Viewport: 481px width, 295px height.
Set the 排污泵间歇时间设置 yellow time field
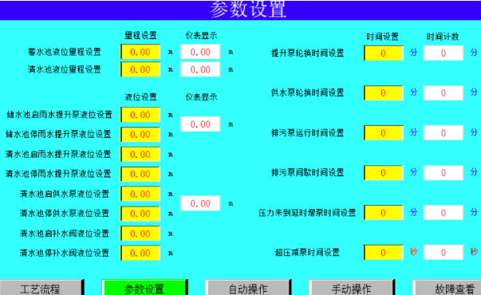tap(383, 173)
